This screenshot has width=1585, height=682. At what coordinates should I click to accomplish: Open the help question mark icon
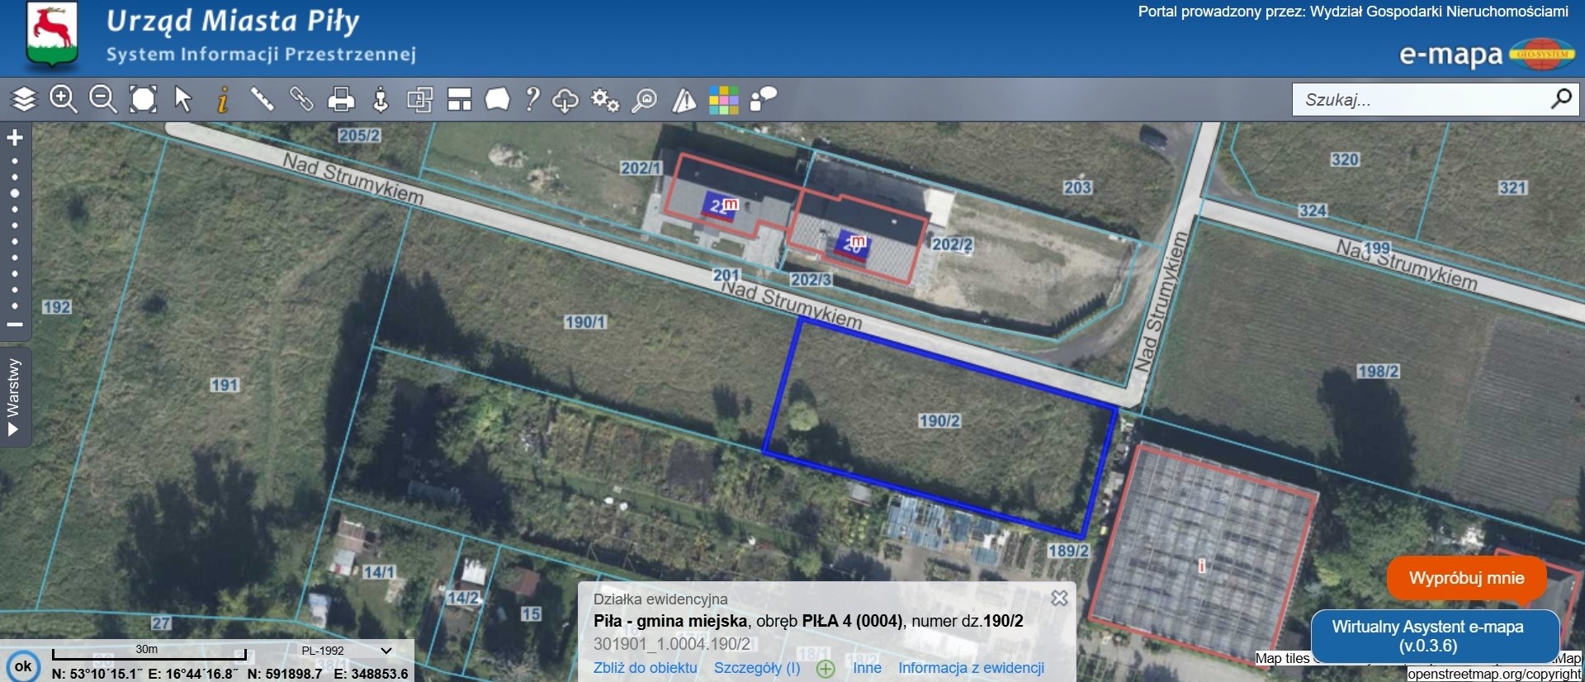coord(533,100)
